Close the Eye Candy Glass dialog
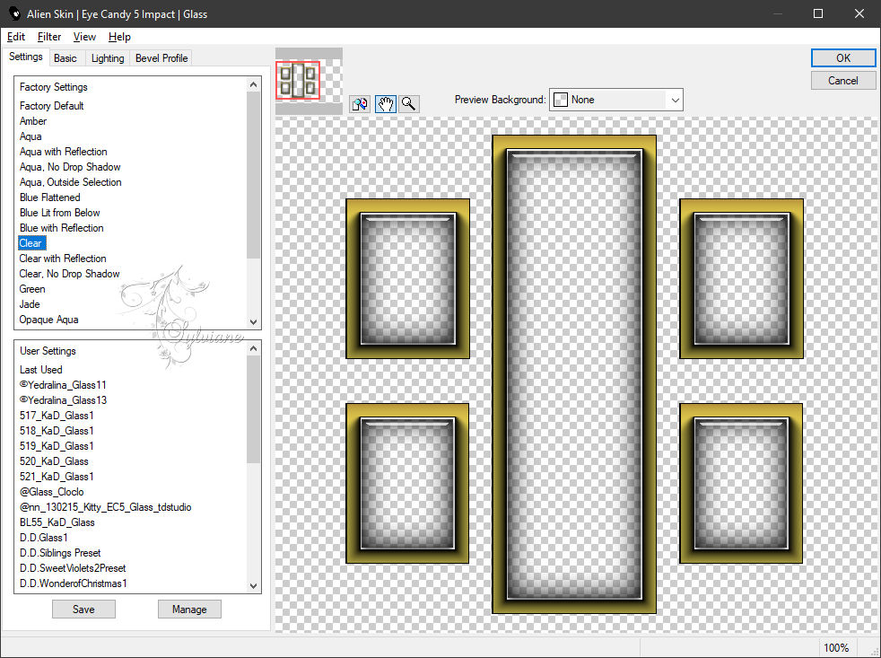 tap(859, 13)
